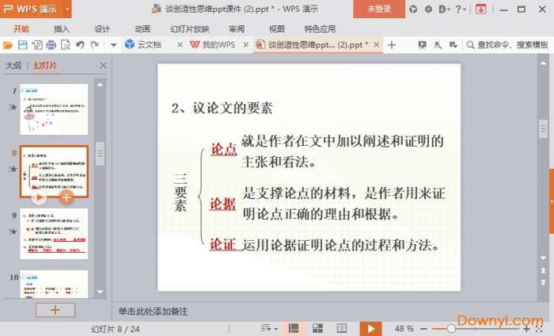Close the 我的WPS tab
This screenshot has width=554, height=336.
pos(246,44)
